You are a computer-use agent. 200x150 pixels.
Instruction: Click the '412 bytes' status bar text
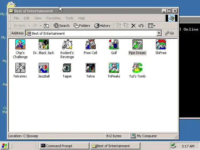(114, 136)
